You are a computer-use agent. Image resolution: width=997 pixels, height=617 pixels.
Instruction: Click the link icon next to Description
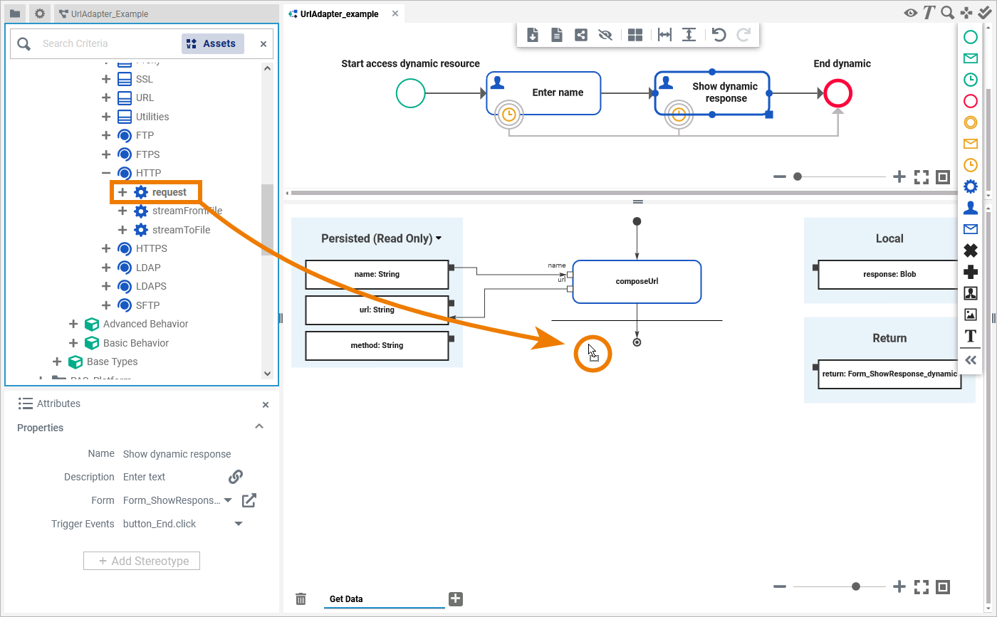pyautogui.click(x=236, y=477)
